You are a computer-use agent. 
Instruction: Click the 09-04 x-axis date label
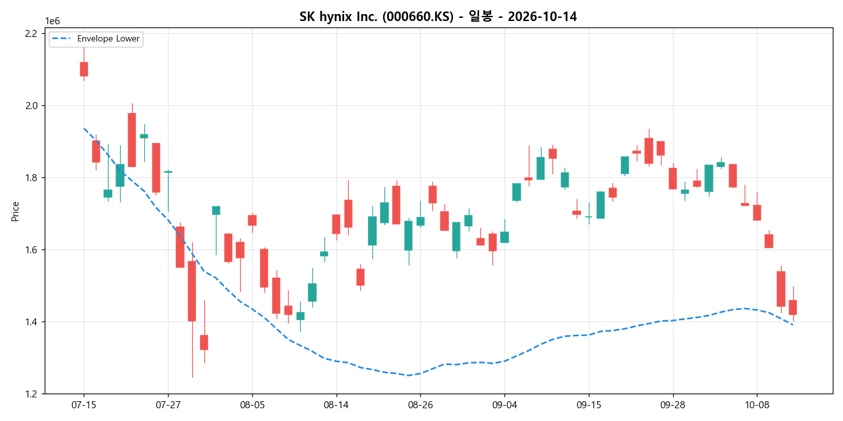pos(505,405)
